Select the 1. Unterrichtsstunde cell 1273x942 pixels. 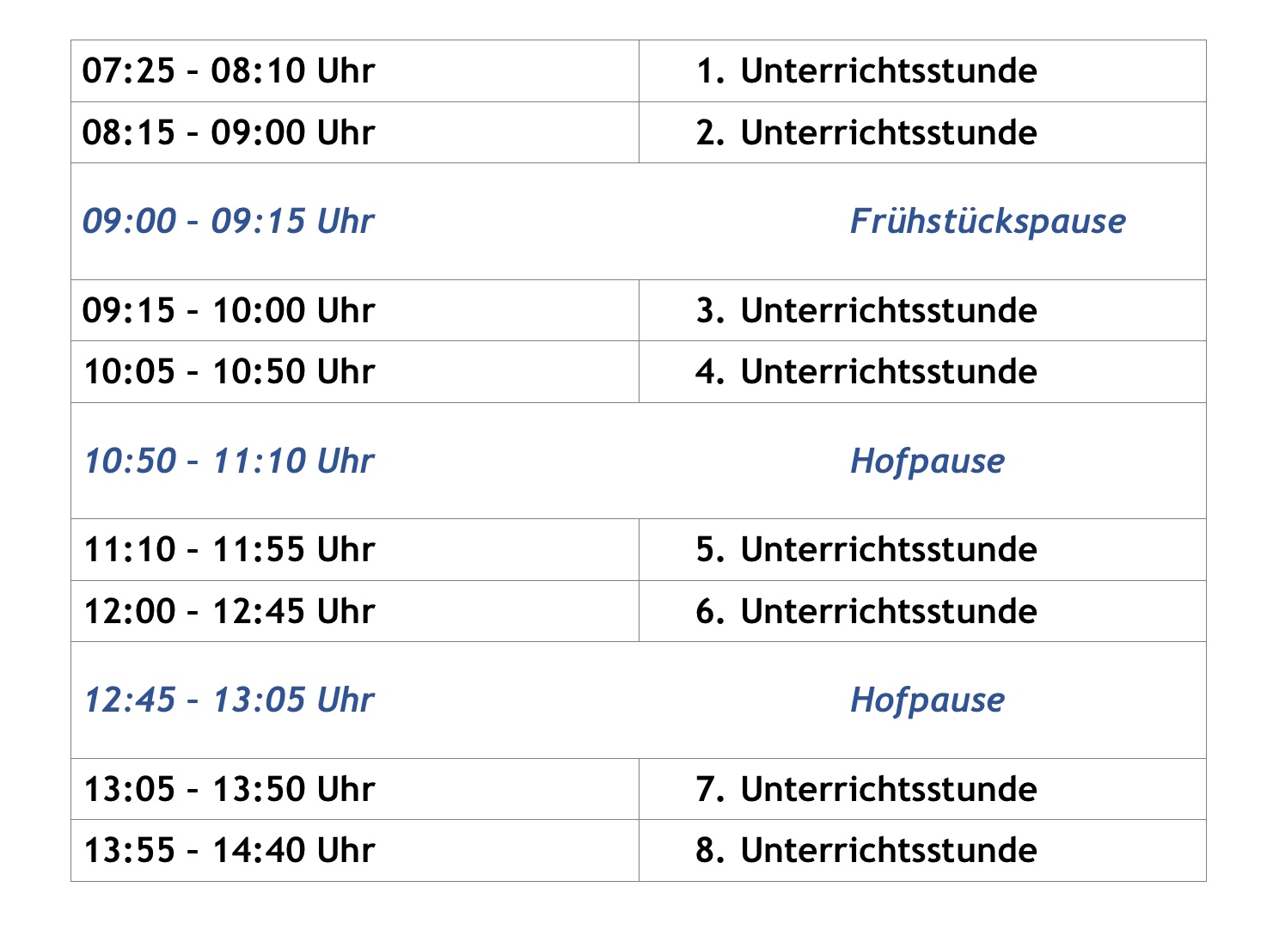point(866,70)
